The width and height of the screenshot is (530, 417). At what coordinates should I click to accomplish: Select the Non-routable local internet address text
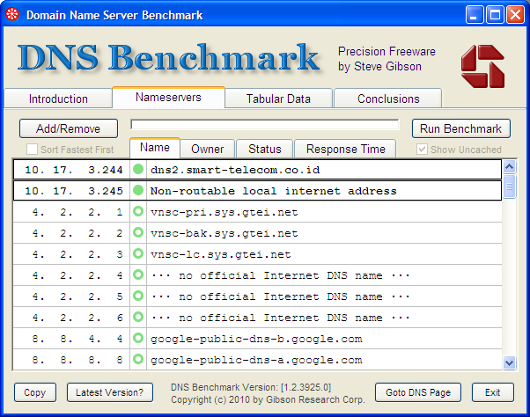(274, 191)
